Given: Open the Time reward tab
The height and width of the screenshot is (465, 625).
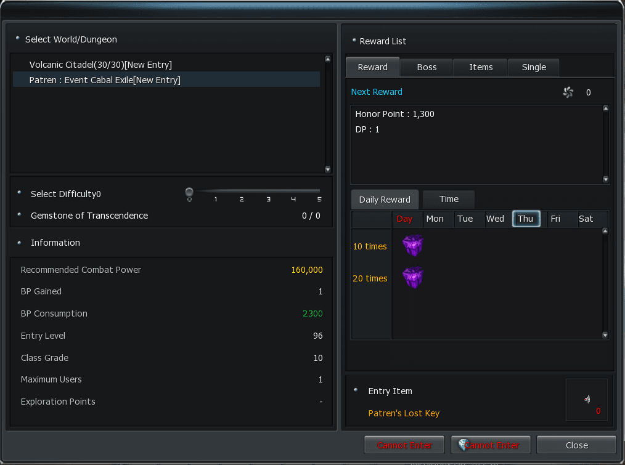Looking at the screenshot, I should tap(449, 199).
